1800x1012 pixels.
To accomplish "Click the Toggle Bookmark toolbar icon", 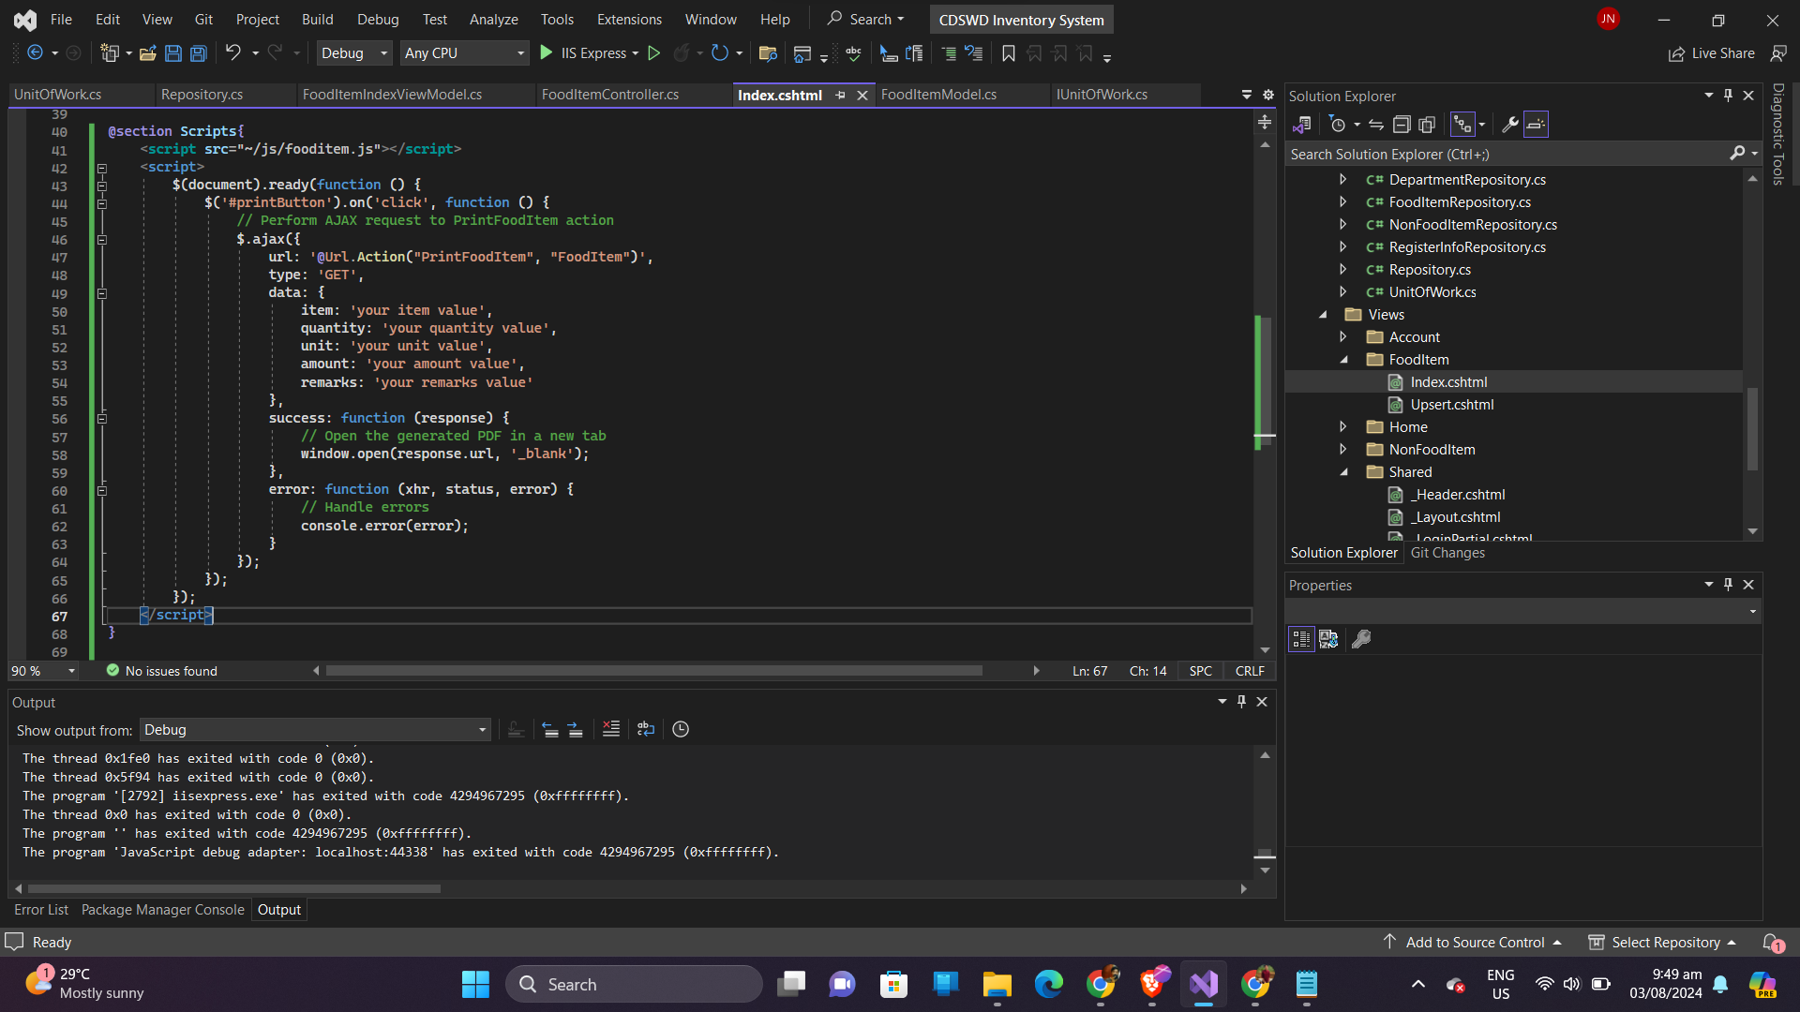I will point(1009,53).
